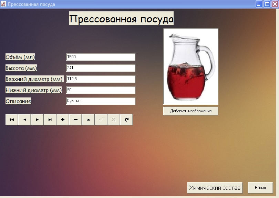Minimize the Прессованная посуда window

pyautogui.click(x=259, y=4)
